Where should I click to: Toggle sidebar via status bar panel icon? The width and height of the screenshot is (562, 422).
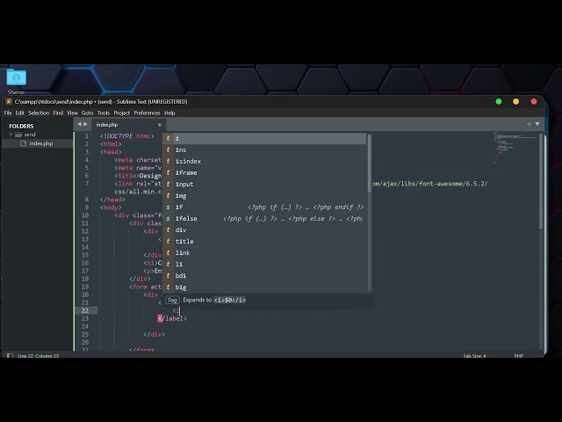[10, 355]
